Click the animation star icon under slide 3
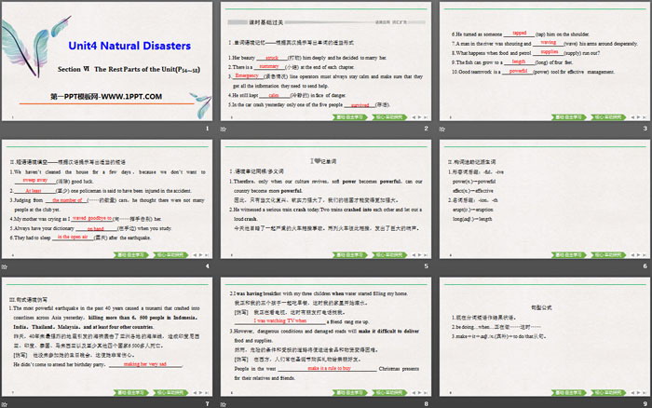 (441, 128)
